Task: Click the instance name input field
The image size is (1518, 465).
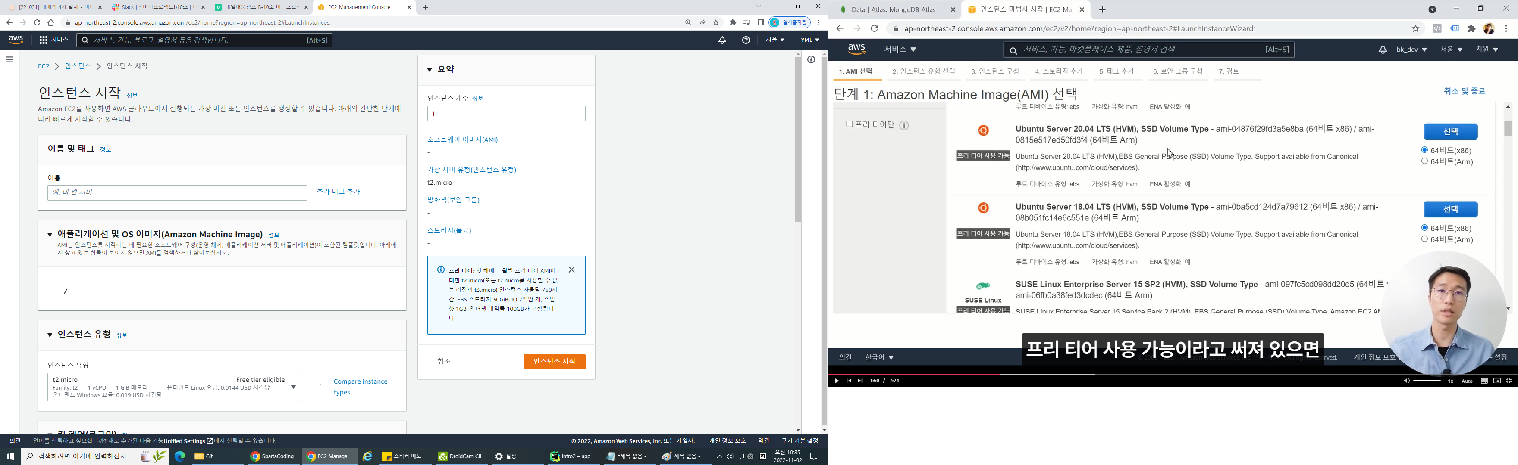Action: point(177,192)
